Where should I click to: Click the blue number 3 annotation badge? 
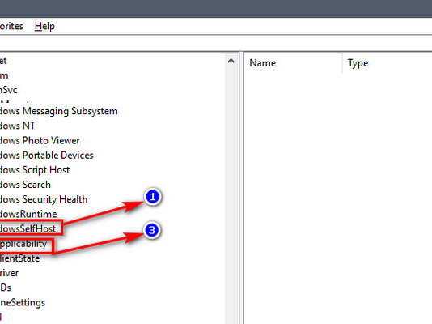point(152,230)
